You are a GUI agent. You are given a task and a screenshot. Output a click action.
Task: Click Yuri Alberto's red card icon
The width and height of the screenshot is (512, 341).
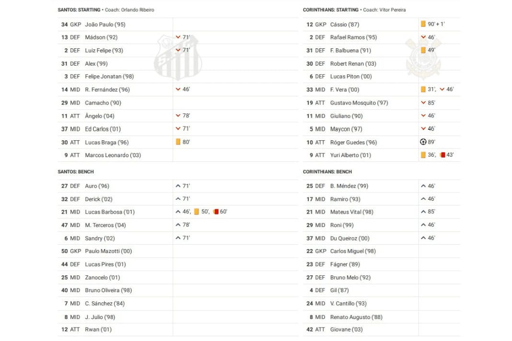pyautogui.click(x=442, y=155)
